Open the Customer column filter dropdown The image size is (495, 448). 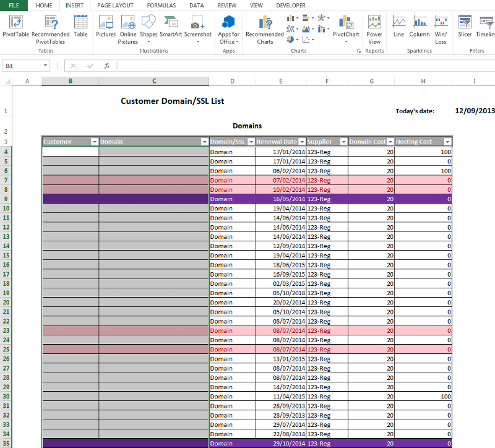(x=95, y=142)
